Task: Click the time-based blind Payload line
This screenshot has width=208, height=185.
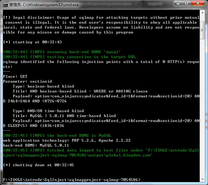Action: point(106,121)
